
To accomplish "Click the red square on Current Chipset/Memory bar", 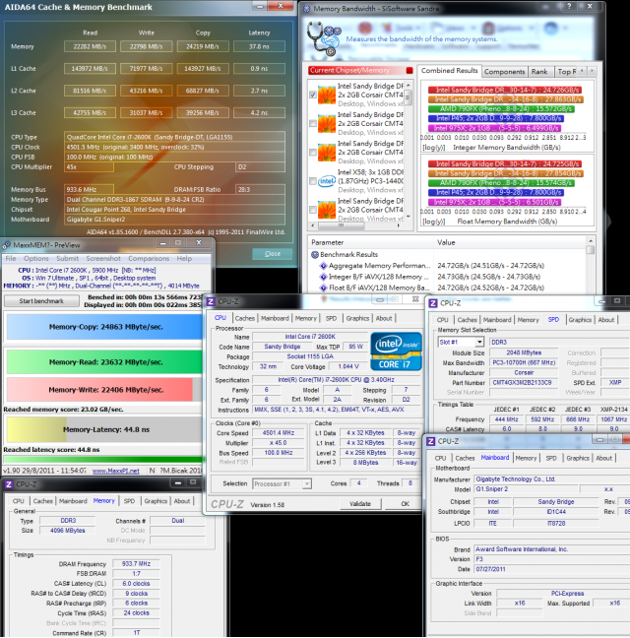I will click(409, 70).
